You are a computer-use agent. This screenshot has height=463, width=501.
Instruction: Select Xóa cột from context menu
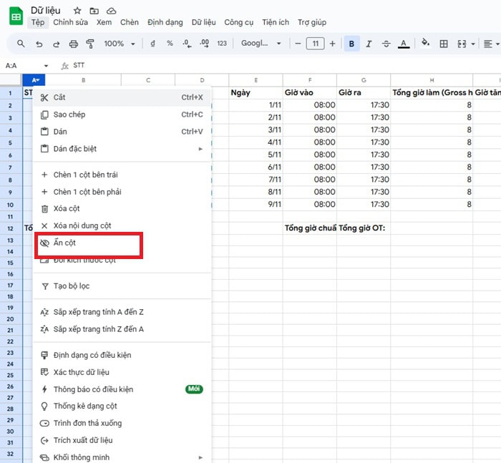[66, 208]
